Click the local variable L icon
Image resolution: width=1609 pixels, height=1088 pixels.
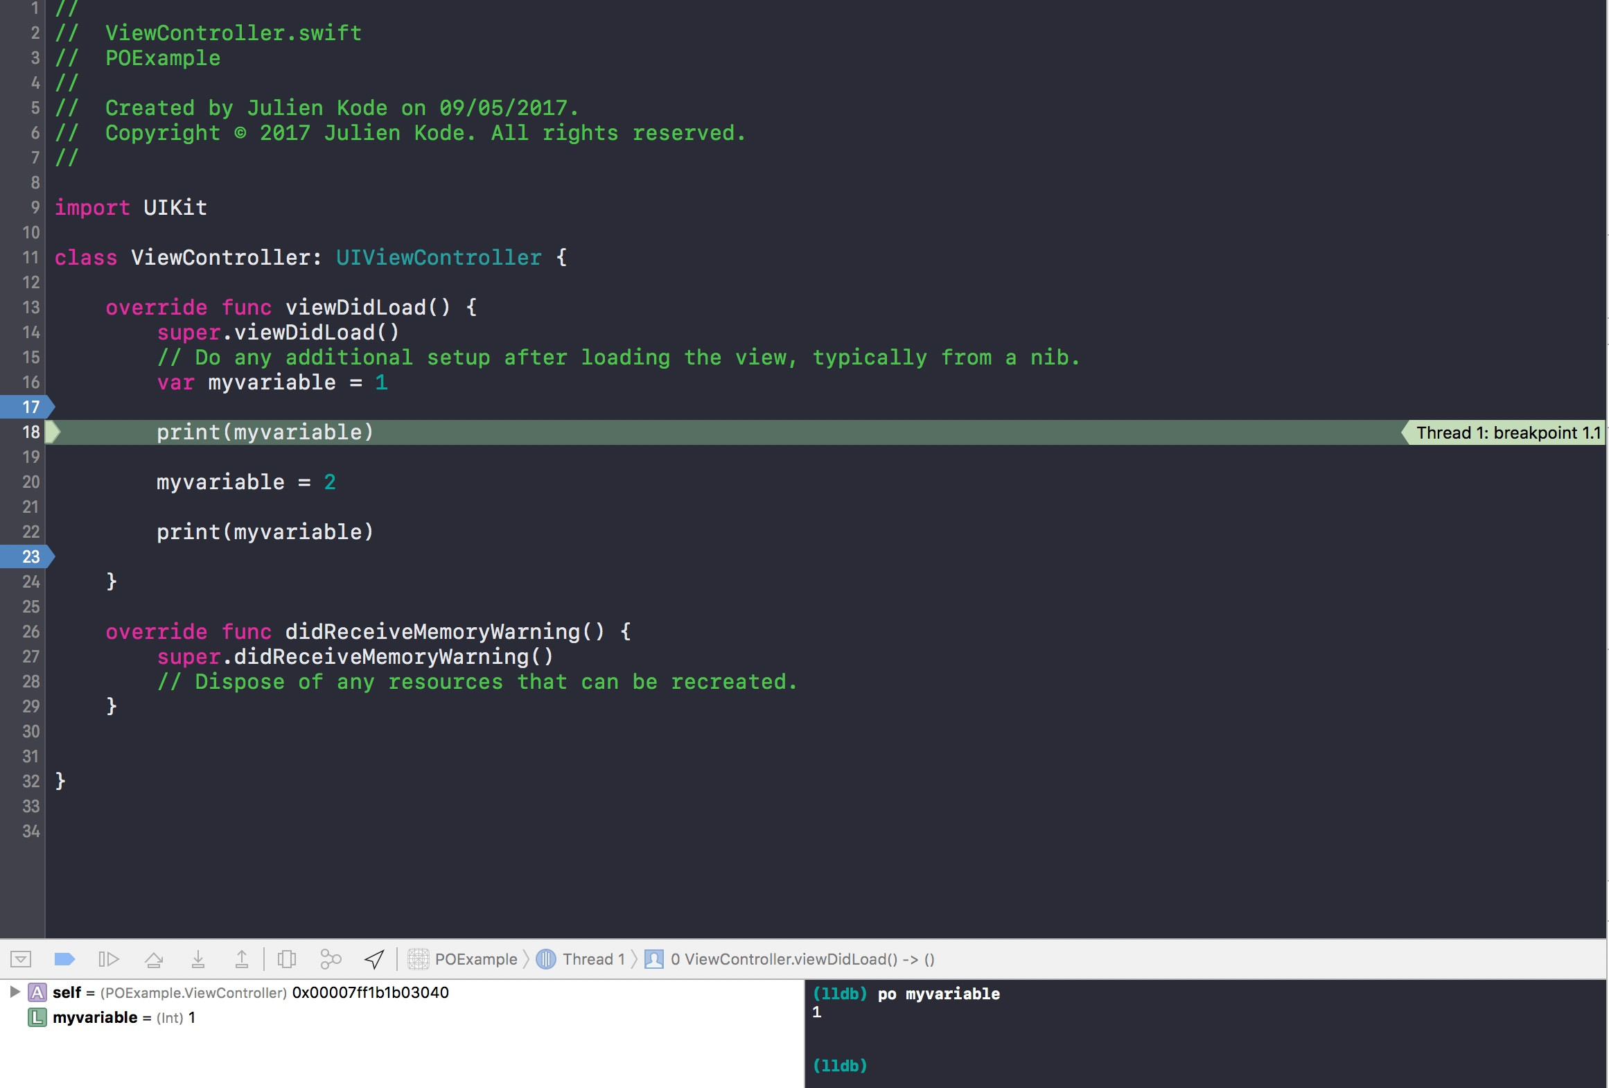(x=37, y=1017)
